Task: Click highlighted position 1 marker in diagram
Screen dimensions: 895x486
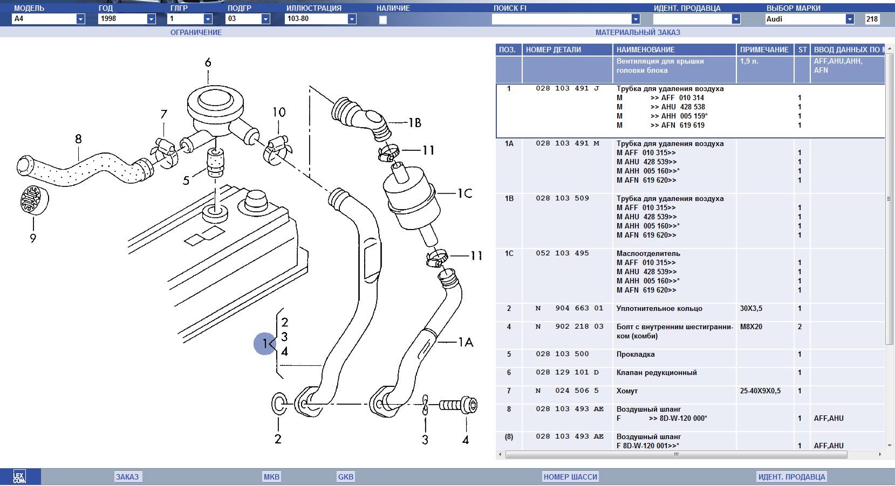Action: tap(265, 343)
